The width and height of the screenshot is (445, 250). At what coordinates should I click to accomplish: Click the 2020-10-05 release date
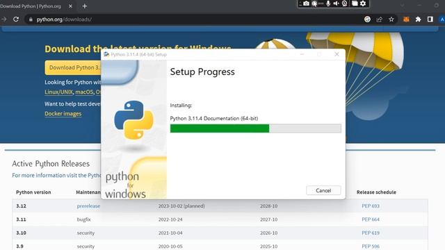(x=170, y=247)
